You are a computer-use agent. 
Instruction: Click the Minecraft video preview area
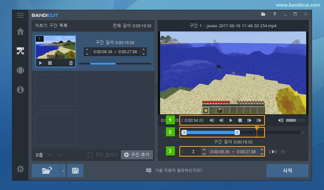(233, 72)
